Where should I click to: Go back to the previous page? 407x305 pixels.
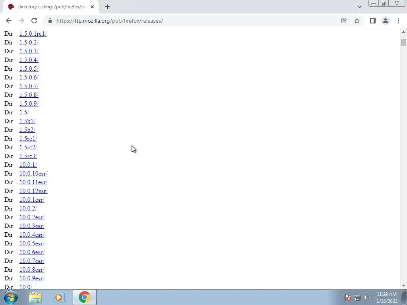coord(9,21)
